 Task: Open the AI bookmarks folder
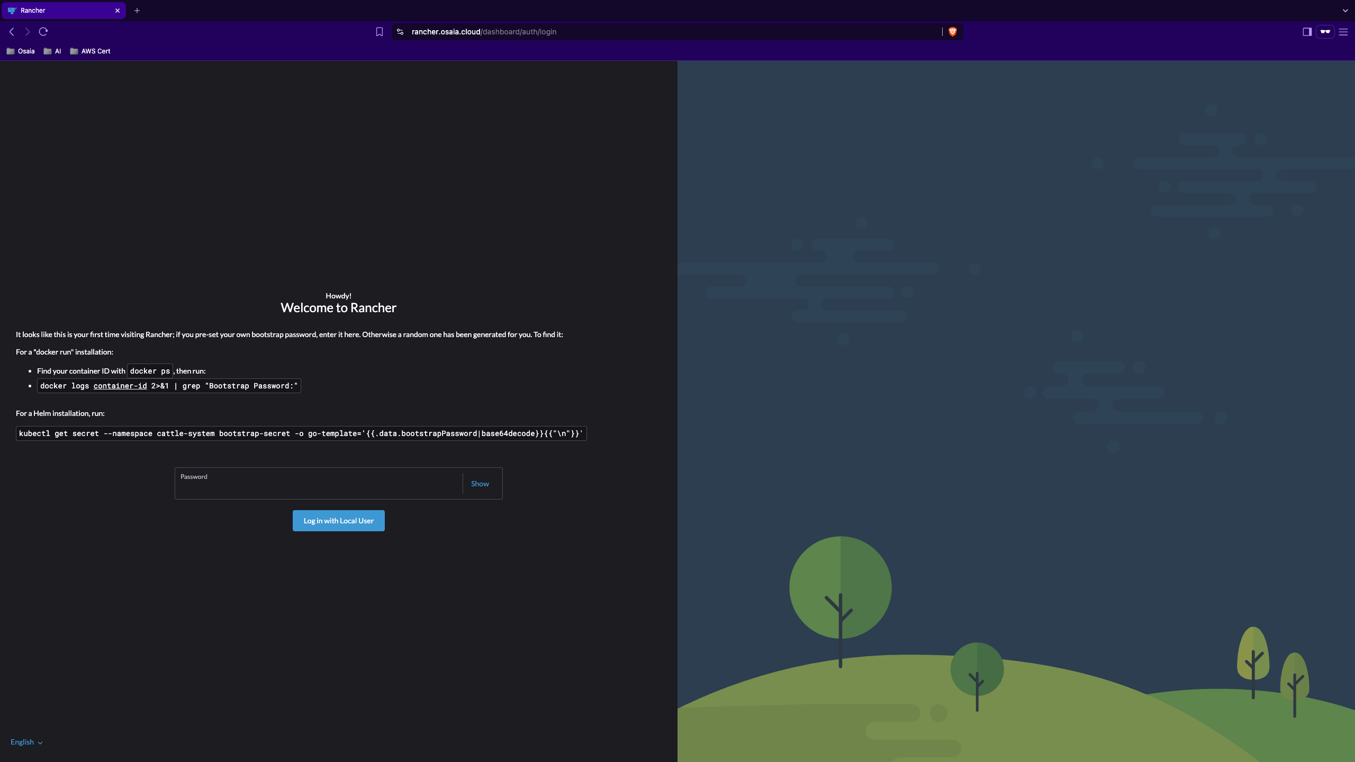pos(52,51)
